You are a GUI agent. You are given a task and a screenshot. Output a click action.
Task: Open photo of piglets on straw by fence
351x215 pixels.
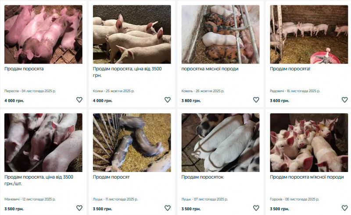pos(132,143)
